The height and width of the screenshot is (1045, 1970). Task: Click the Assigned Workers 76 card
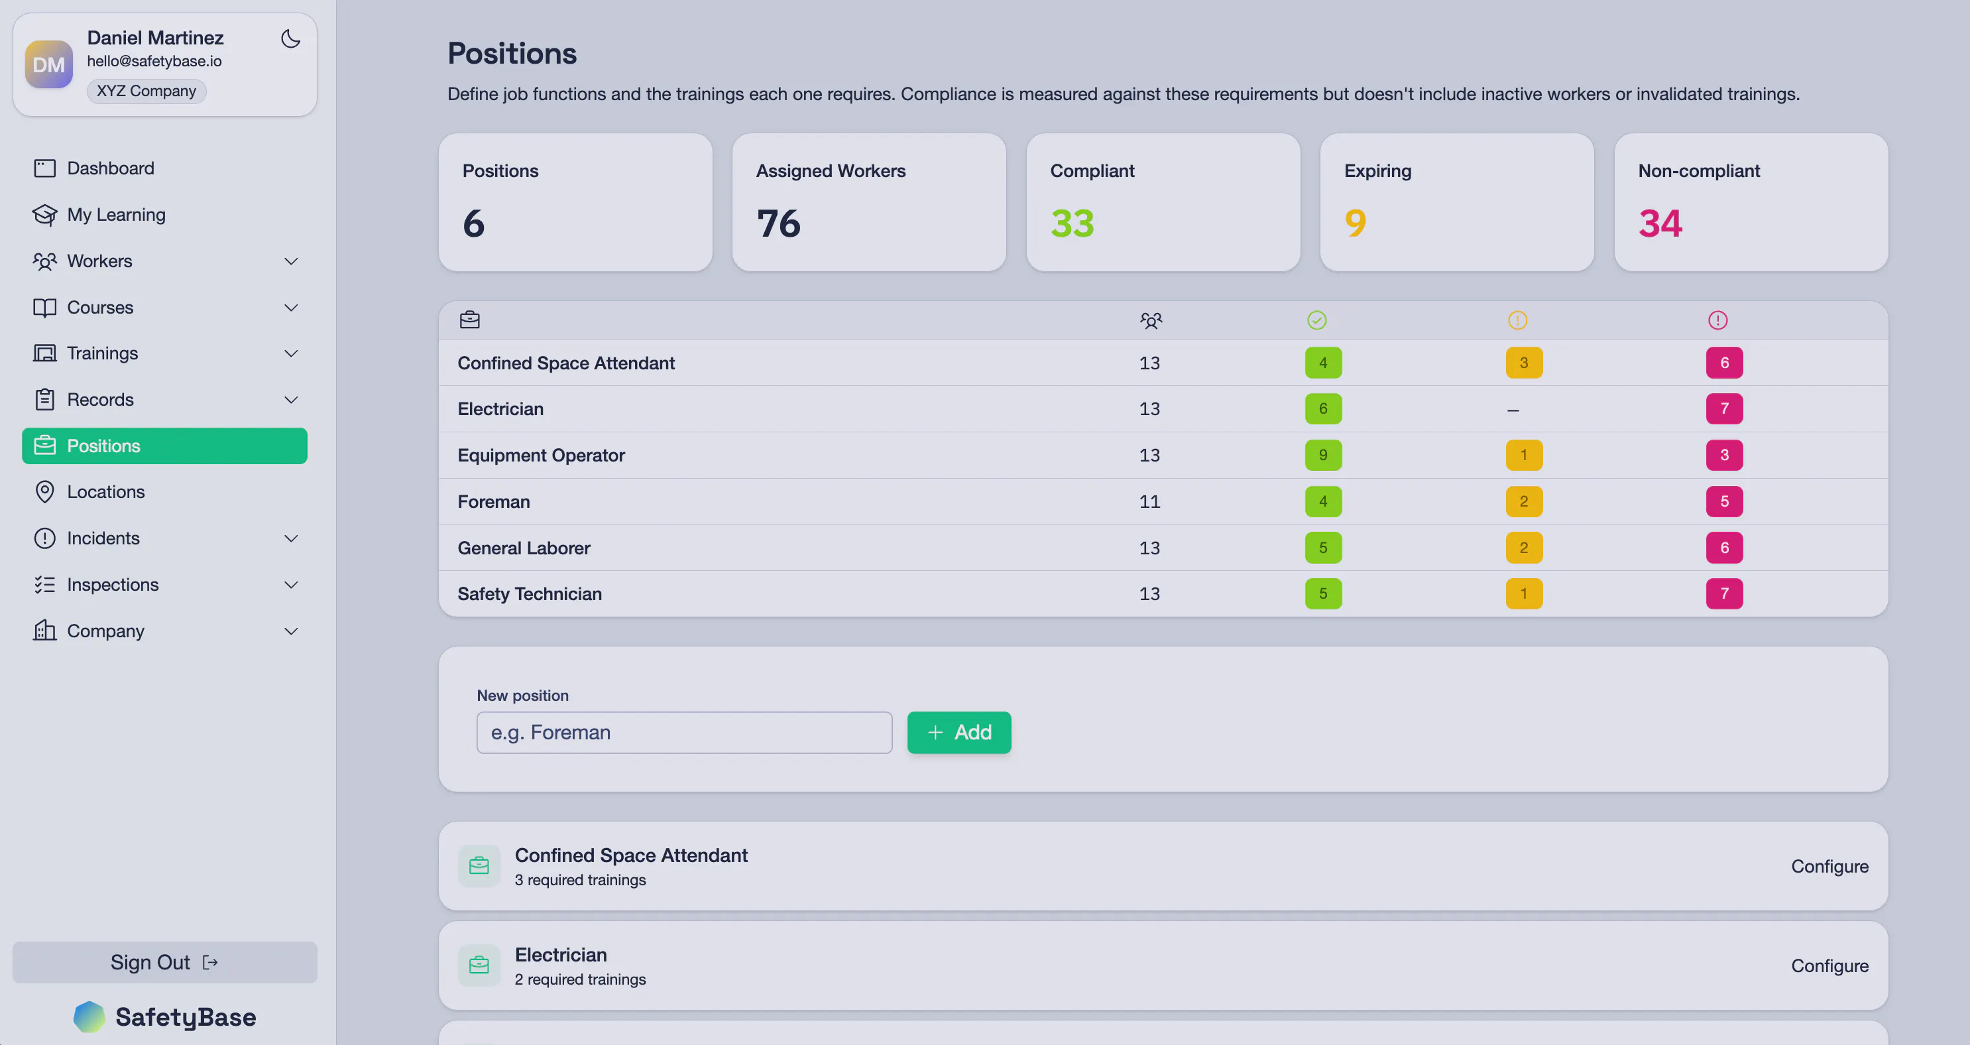pyautogui.click(x=869, y=203)
